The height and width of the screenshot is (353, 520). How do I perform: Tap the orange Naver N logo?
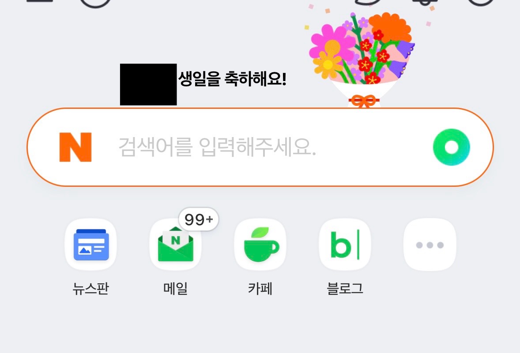(x=75, y=147)
